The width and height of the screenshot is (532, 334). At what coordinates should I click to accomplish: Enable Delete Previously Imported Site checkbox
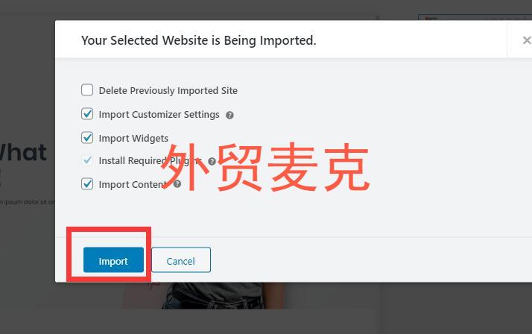(87, 90)
